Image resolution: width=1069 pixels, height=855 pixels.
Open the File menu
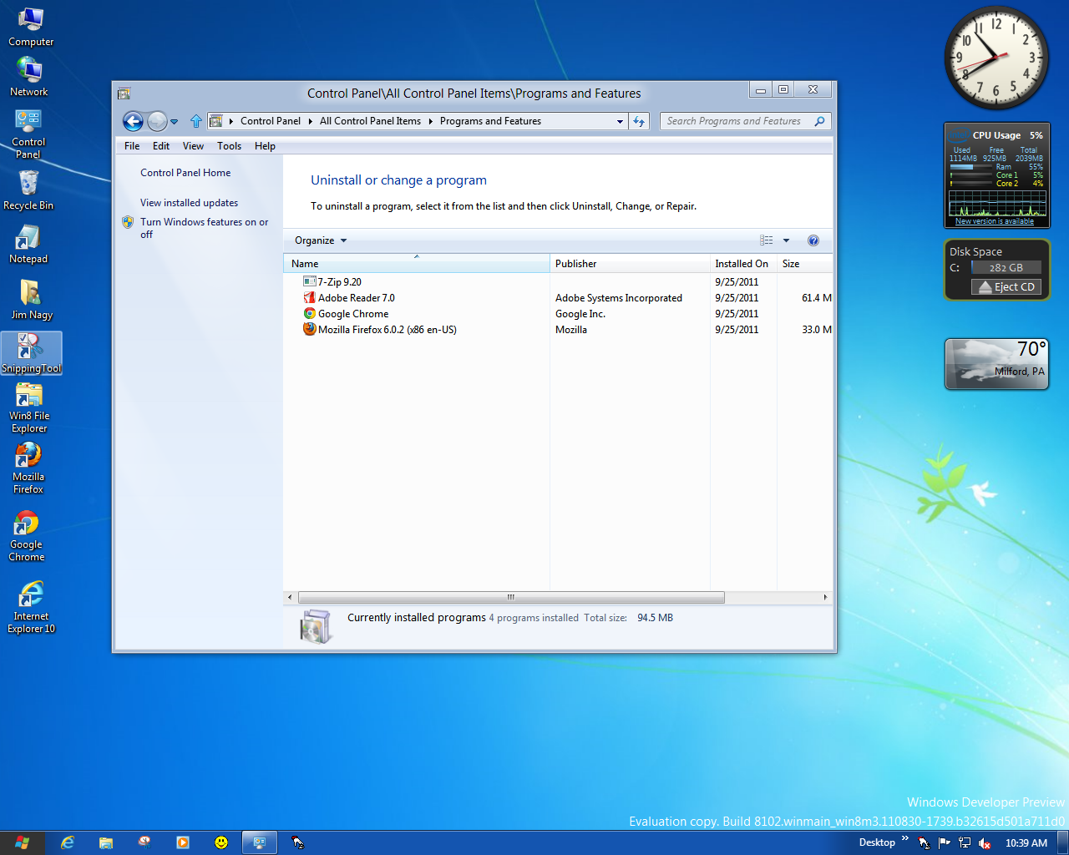132,146
